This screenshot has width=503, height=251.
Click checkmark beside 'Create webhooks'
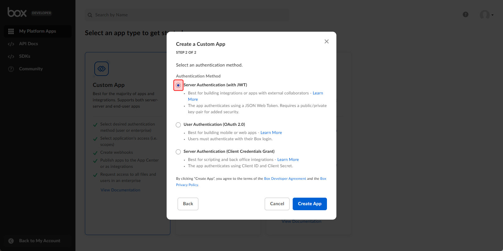click(x=95, y=153)
